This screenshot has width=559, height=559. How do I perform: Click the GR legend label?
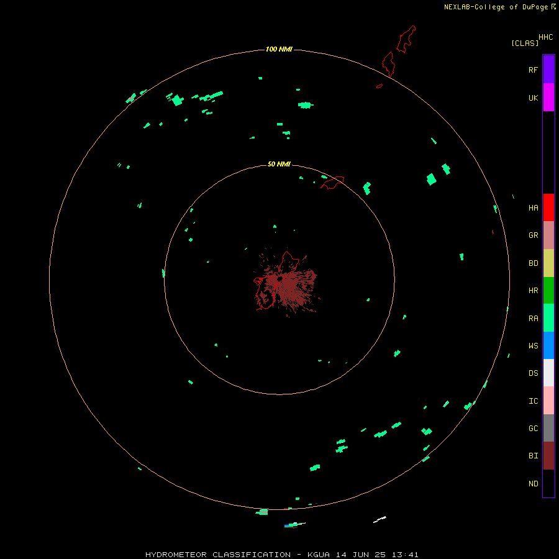[x=533, y=235]
